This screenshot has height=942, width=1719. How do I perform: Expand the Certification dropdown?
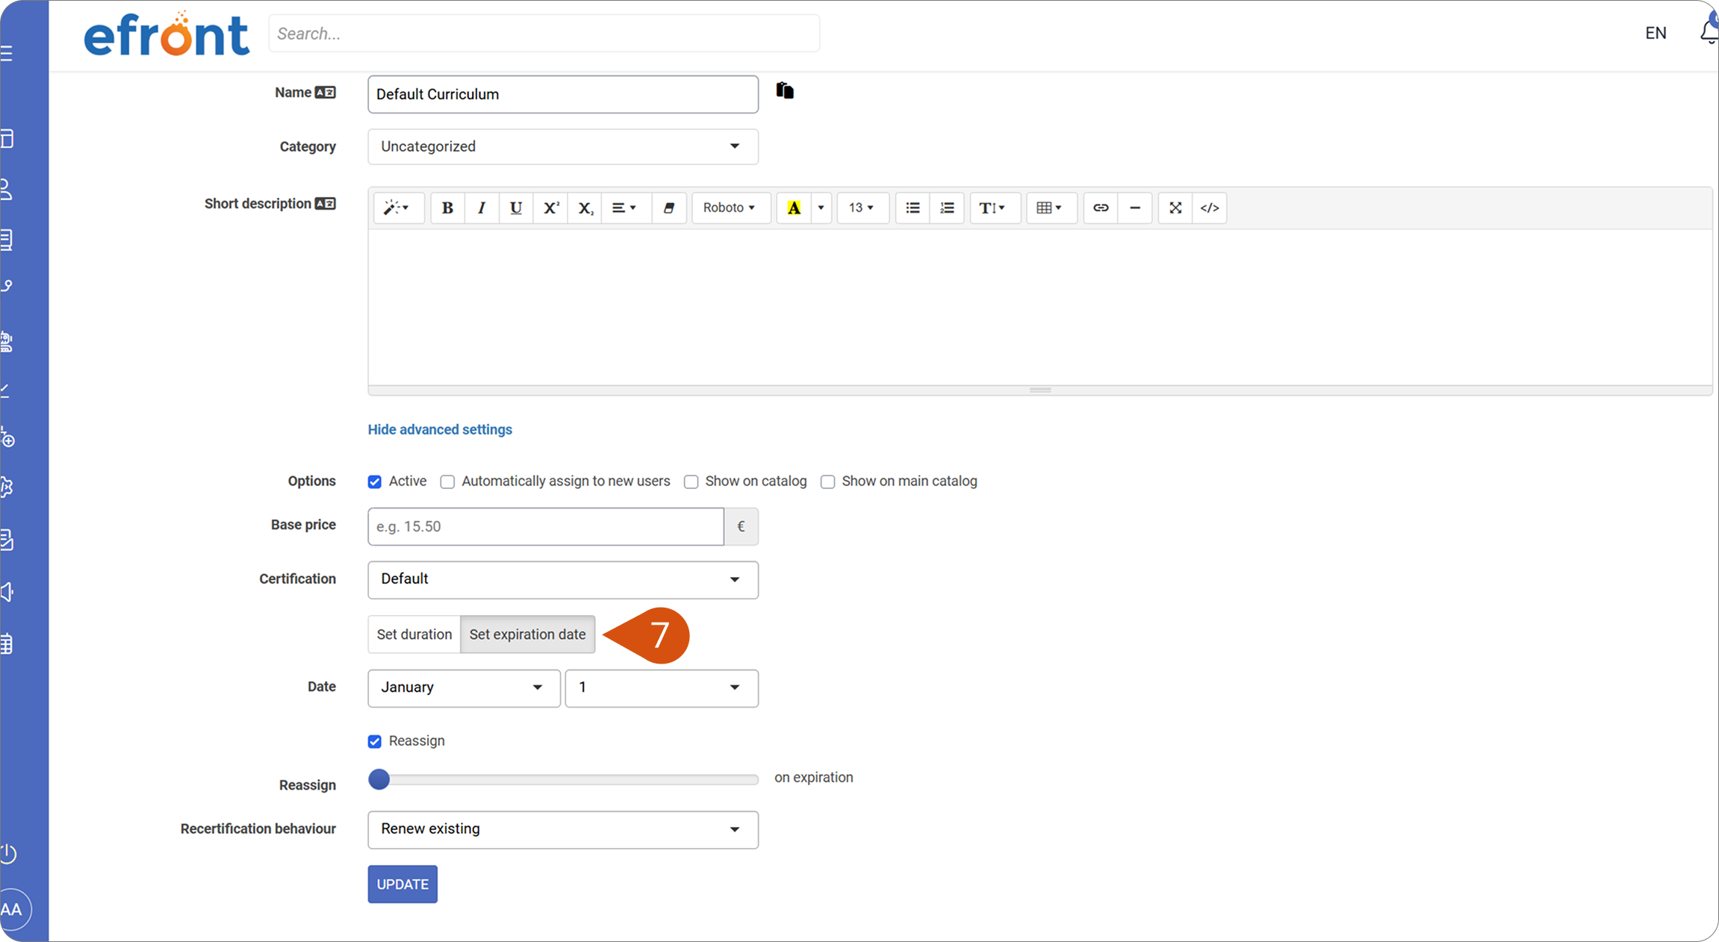pyautogui.click(x=563, y=580)
